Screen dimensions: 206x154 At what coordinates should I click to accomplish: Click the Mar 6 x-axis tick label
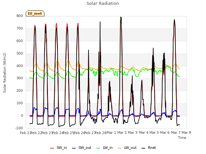coord(165,133)
